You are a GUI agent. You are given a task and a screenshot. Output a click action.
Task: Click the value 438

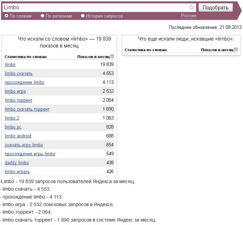point(110,162)
